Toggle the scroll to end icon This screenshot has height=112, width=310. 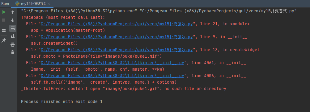click(x=13, y=36)
